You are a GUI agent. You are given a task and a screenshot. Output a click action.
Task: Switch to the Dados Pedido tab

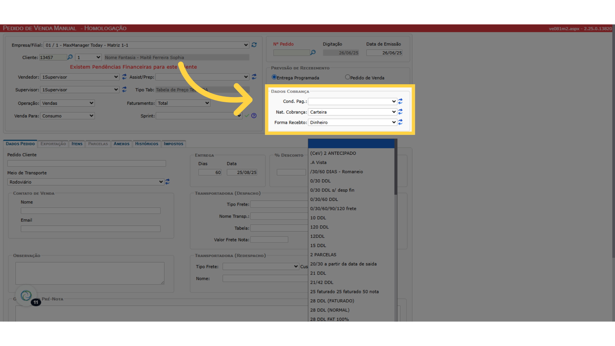pos(20,144)
